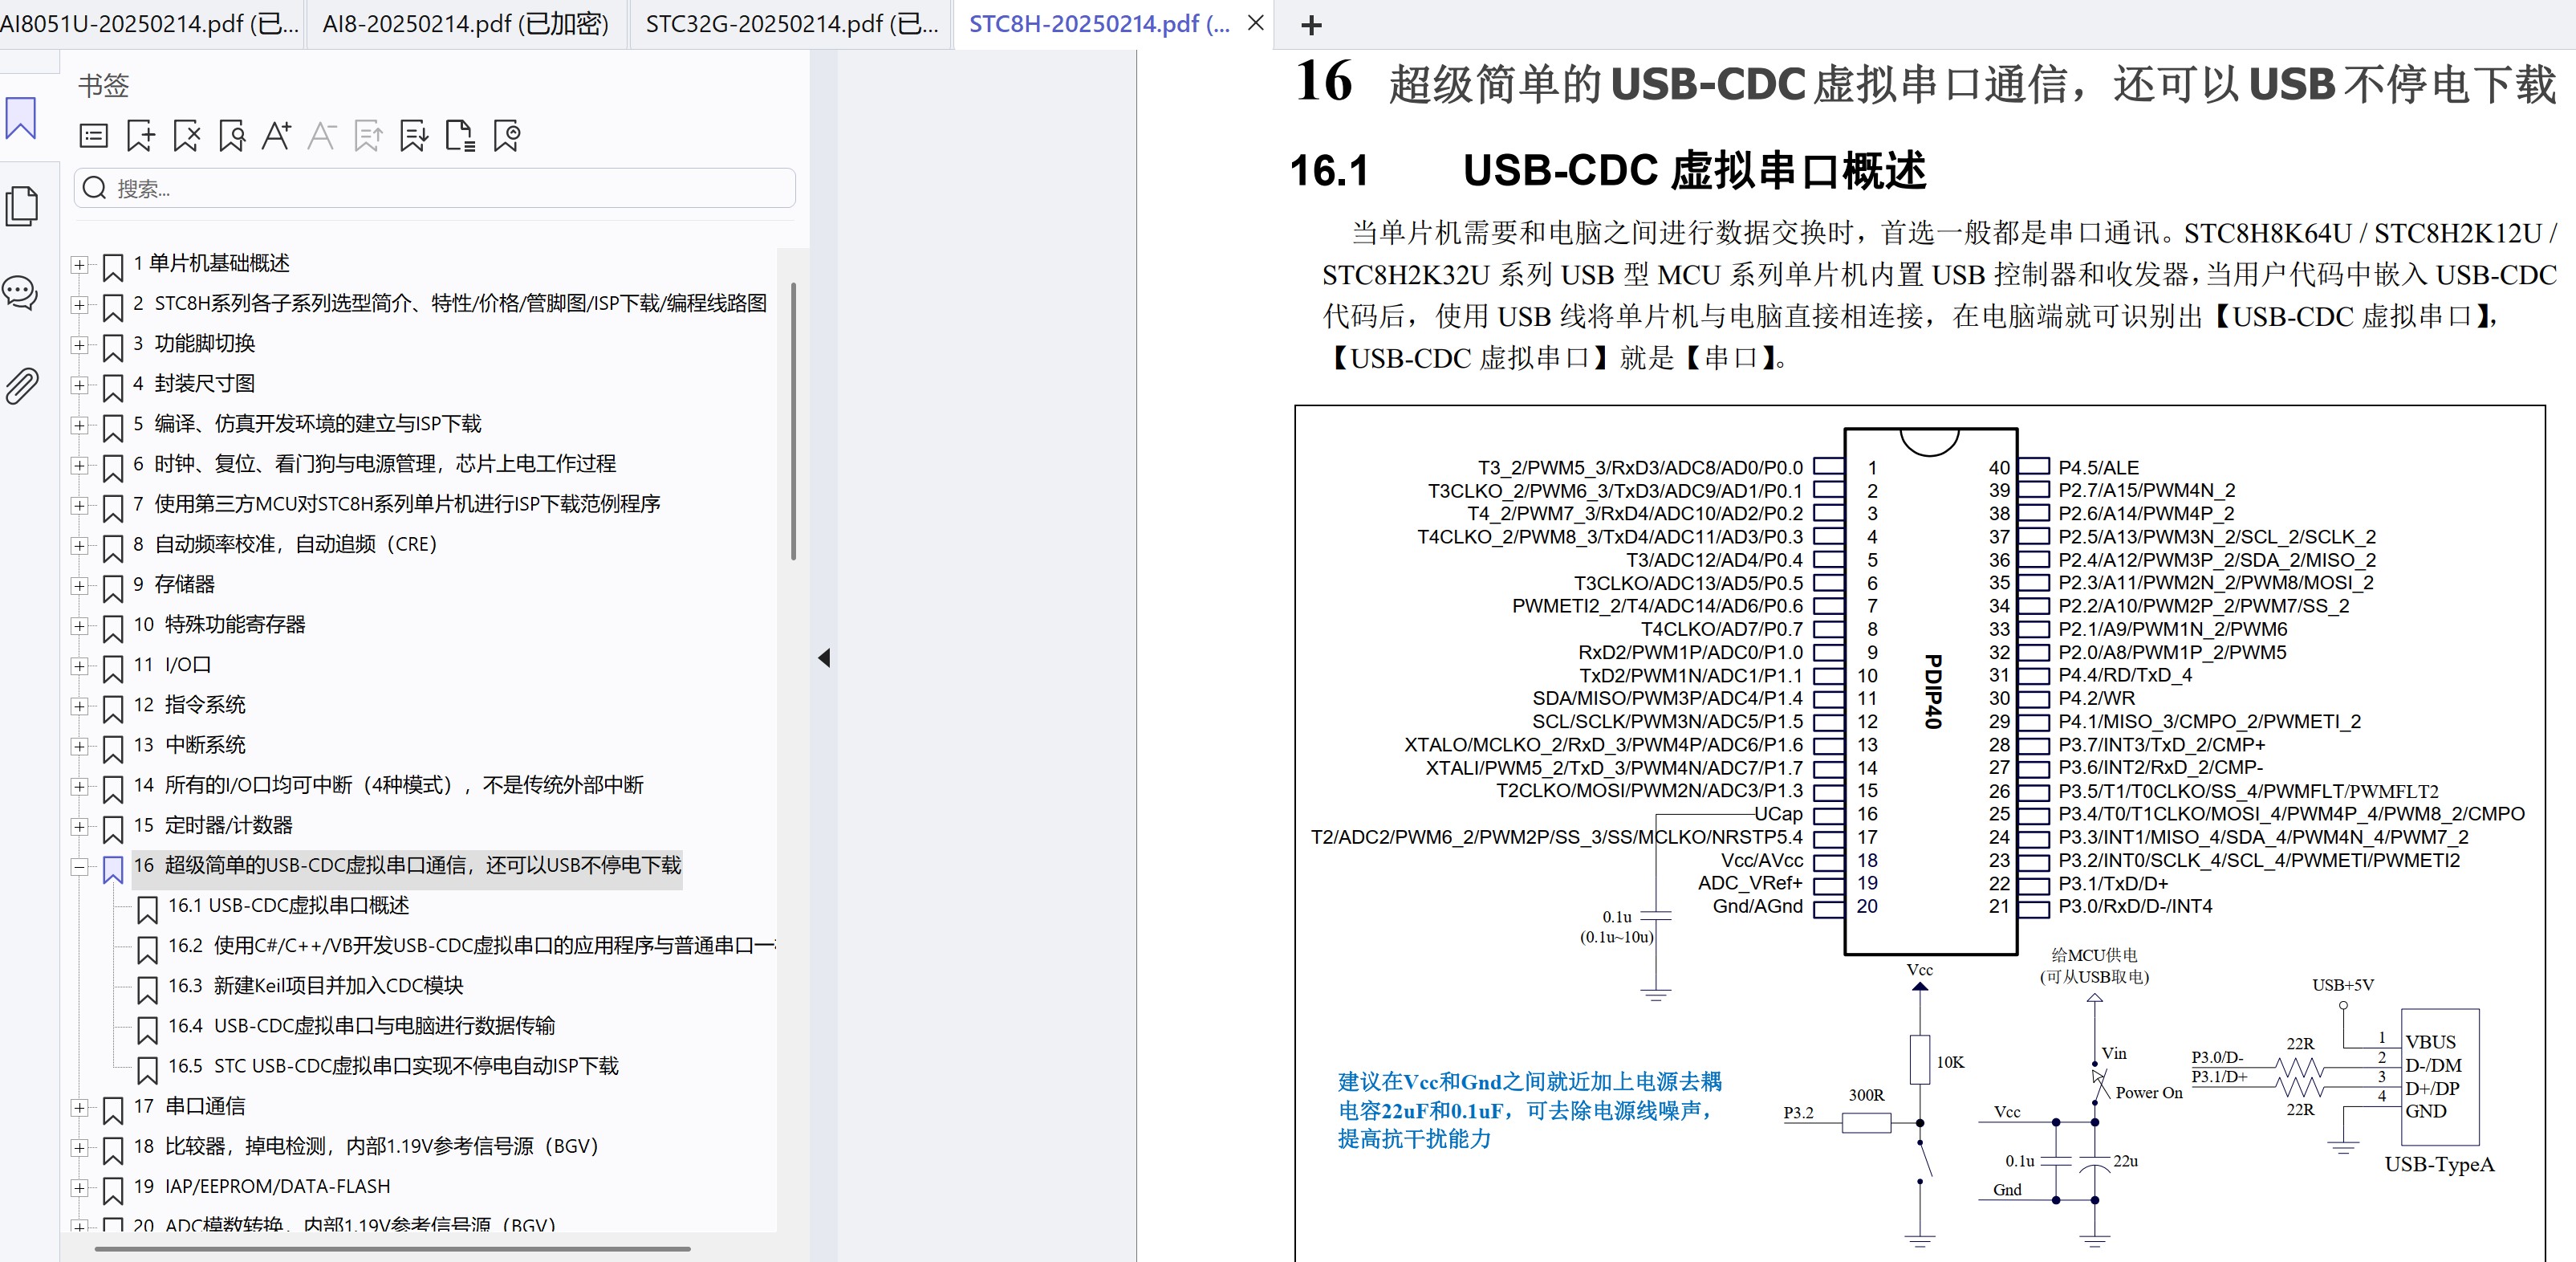Expand chapter 13 中断系统
Viewport: 2576px width, 1262px height.
pyautogui.click(x=79, y=746)
